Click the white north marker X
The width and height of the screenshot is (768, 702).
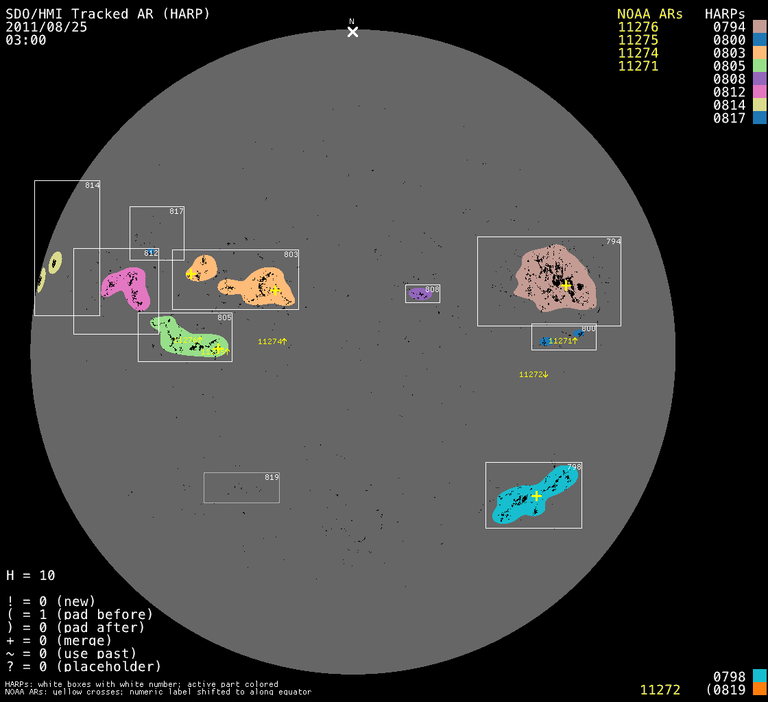coord(352,32)
